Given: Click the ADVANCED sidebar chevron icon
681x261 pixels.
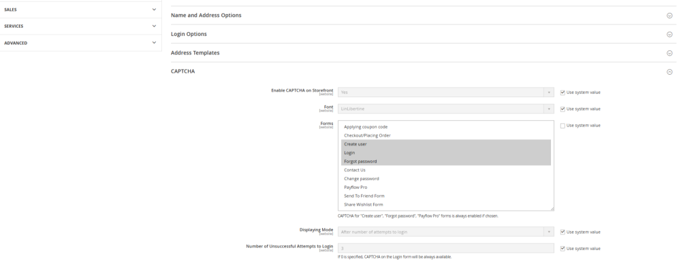Looking at the screenshot, I should (154, 43).
